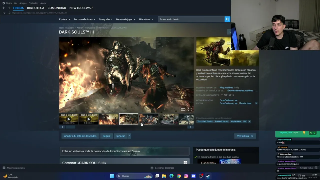Launch Microsoft Edge from the taskbar
320x180 pixels.
tap(171, 176)
